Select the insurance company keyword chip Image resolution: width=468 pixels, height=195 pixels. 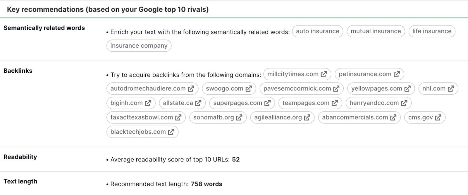139,46
